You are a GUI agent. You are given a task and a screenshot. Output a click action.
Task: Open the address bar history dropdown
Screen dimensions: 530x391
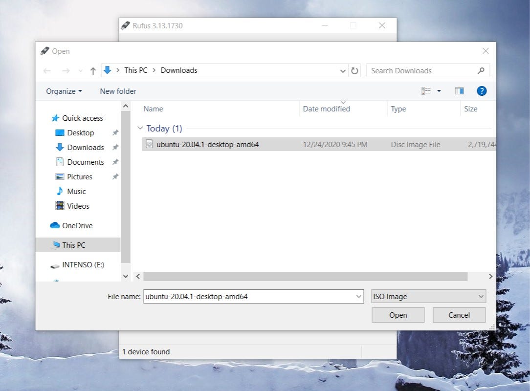[x=343, y=71]
